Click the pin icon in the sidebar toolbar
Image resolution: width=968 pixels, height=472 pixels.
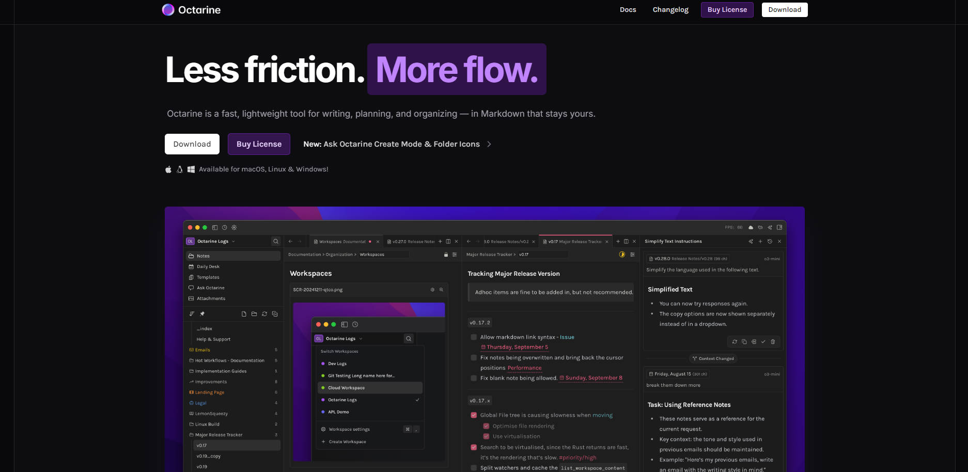[x=202, y=314]
